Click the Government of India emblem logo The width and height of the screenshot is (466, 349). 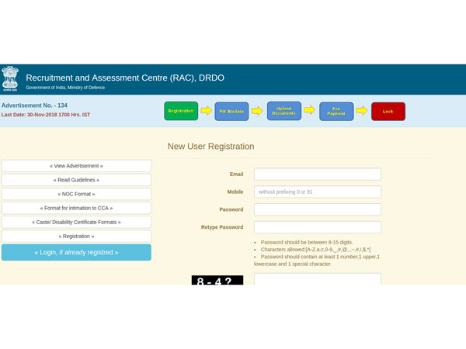pyautogui.click(x=10, y=78)
